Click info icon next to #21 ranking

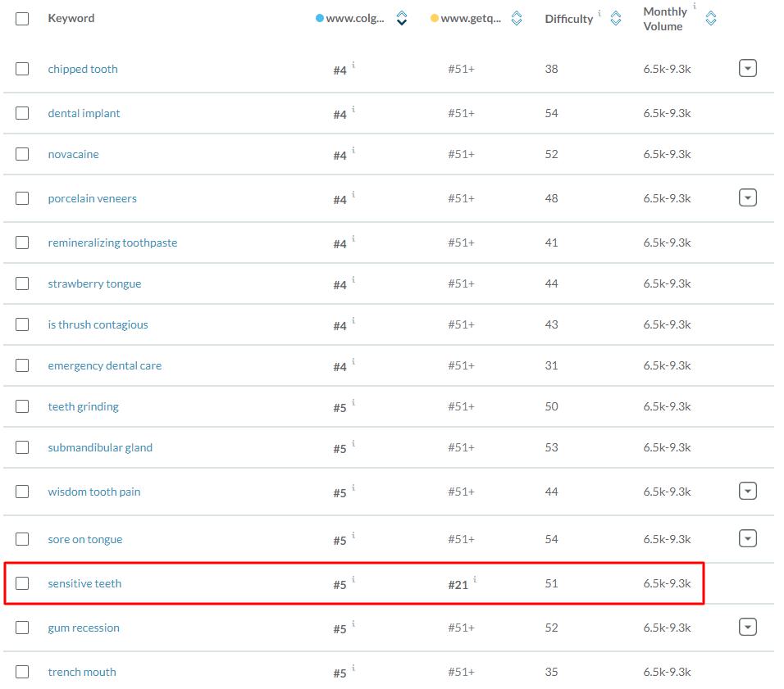click(x=475, y=580)
